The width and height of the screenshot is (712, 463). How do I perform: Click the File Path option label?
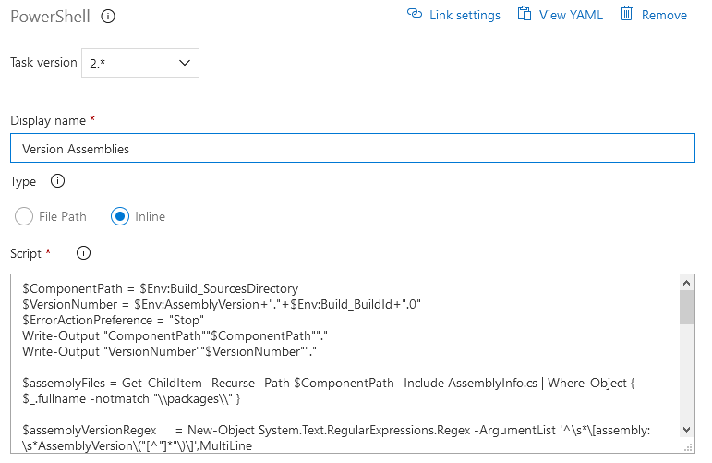pos(63,216)
